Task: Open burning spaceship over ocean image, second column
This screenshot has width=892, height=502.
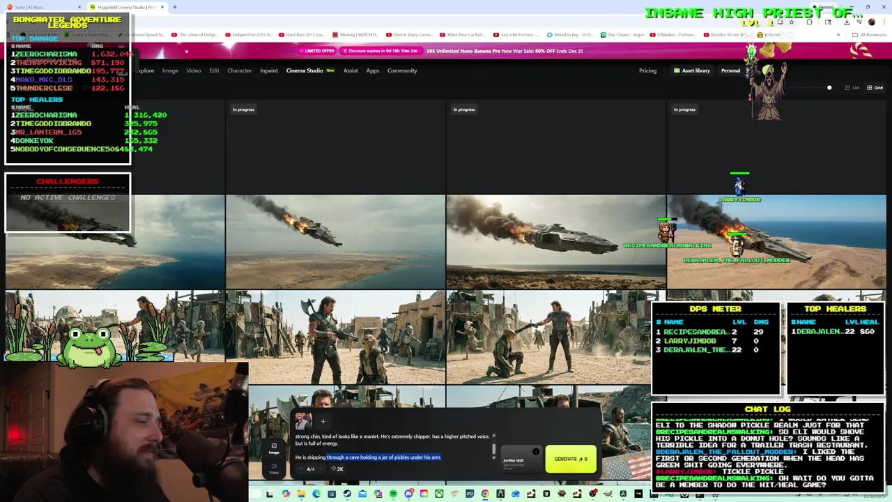Action: pos(335,241)
